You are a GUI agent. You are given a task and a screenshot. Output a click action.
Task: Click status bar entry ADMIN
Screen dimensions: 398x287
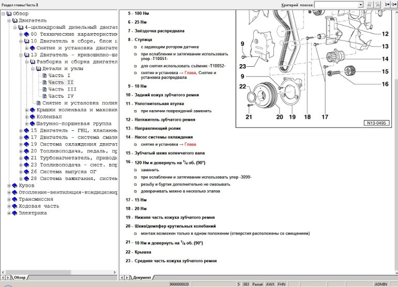coord(381,284)
